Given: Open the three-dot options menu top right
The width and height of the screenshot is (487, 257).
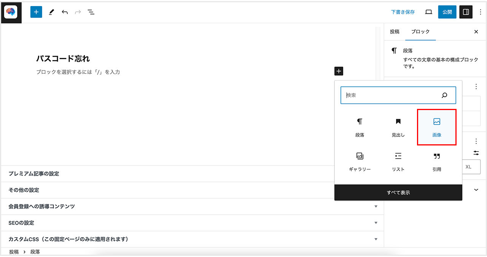Looking at the screenshot, I should [x=480, y=12].
